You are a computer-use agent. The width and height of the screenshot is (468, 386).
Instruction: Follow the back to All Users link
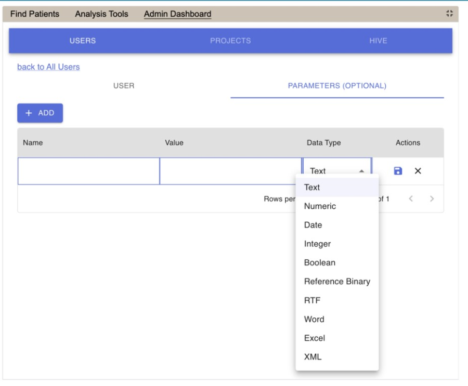48,67
